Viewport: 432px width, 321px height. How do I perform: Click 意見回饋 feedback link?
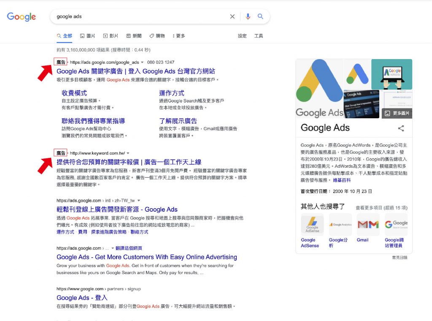(x=400, y=257)
